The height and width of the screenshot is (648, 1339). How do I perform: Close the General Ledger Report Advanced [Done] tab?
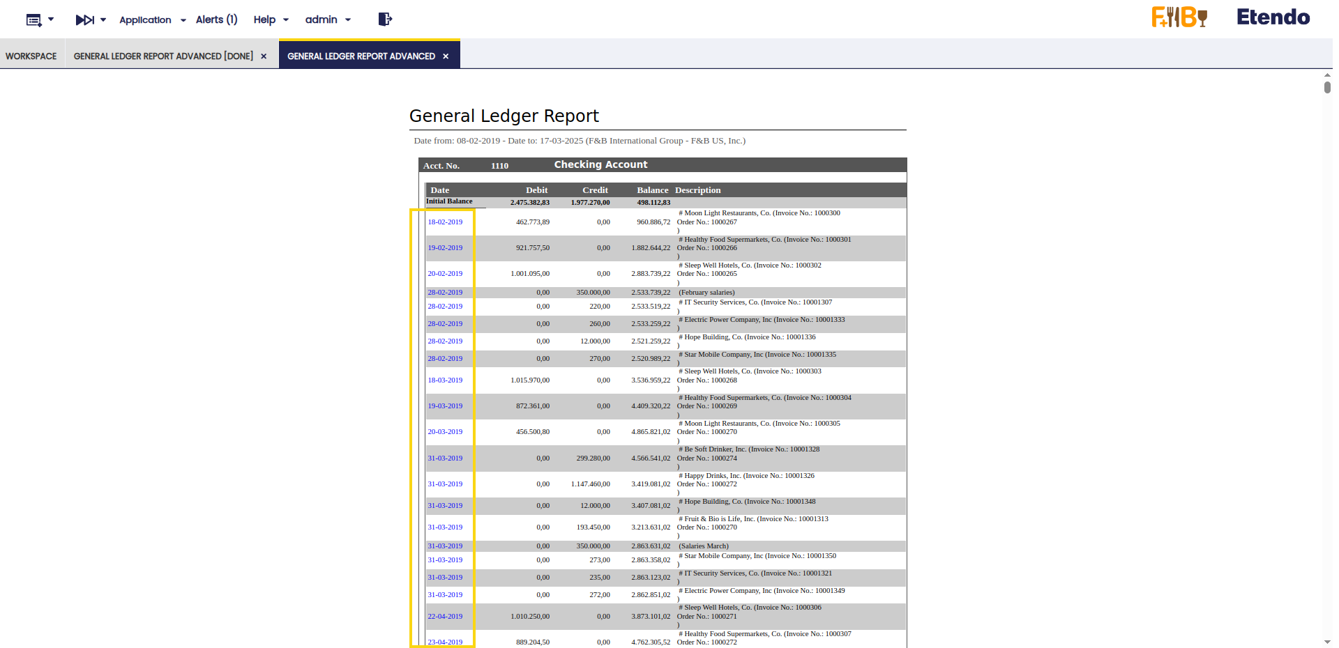pyautogui.click(x=264, y=56)
